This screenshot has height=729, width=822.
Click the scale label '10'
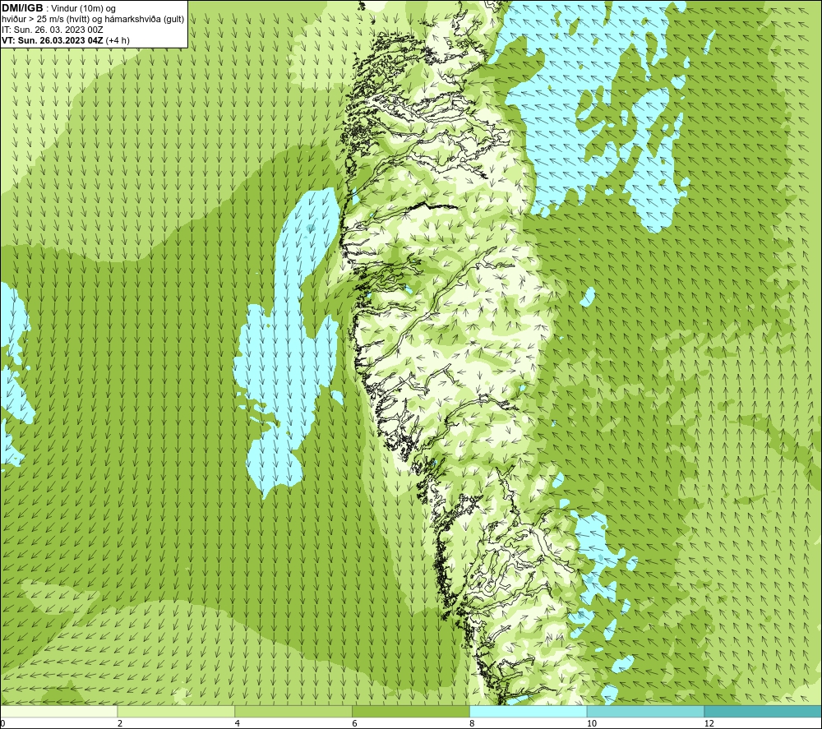[x=592, y=723]
